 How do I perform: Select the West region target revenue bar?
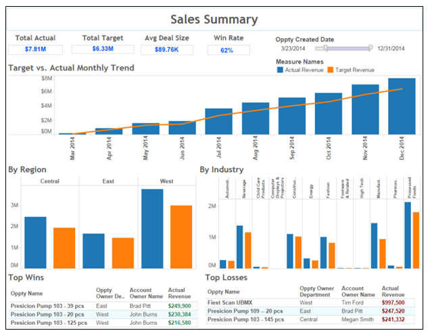181,237
